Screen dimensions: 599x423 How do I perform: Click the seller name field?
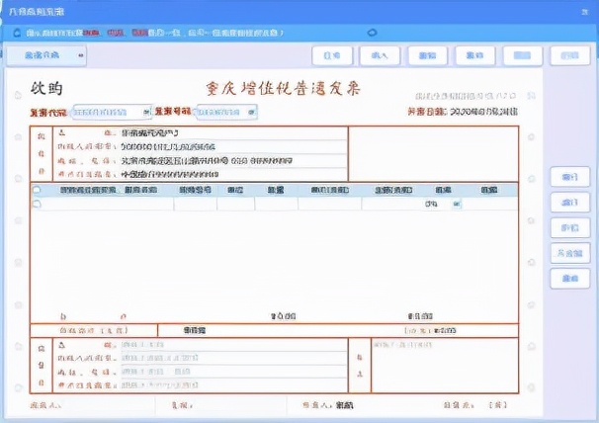tap(234, 345)
